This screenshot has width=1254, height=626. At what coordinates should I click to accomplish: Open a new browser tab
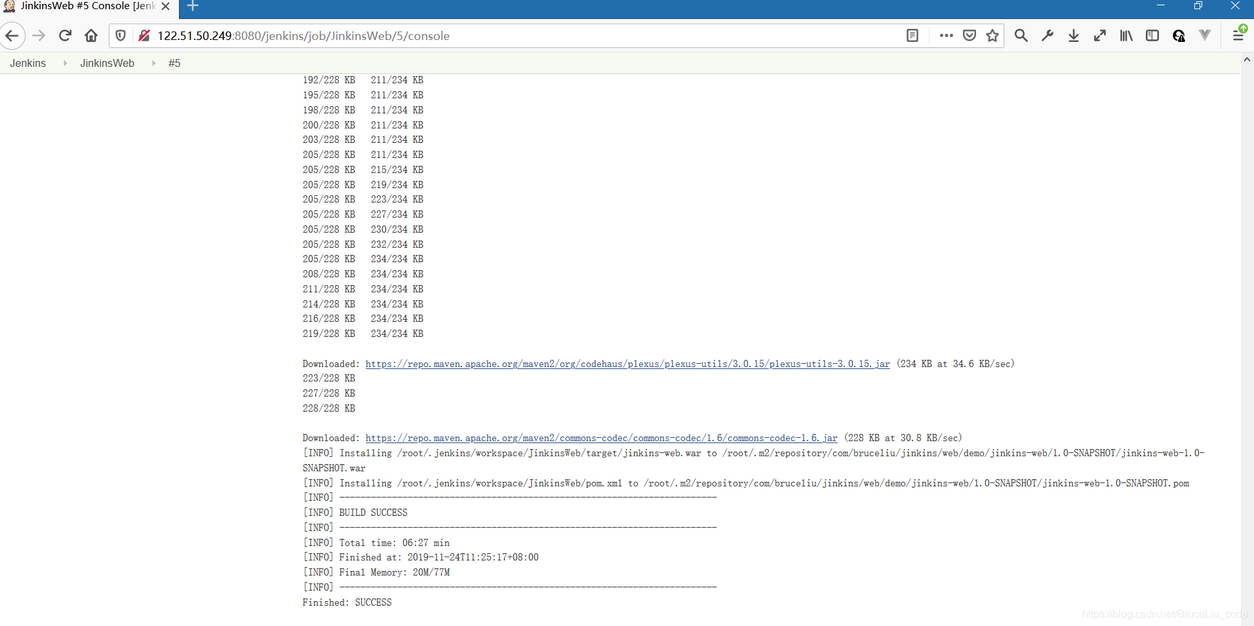pos(193,6)
